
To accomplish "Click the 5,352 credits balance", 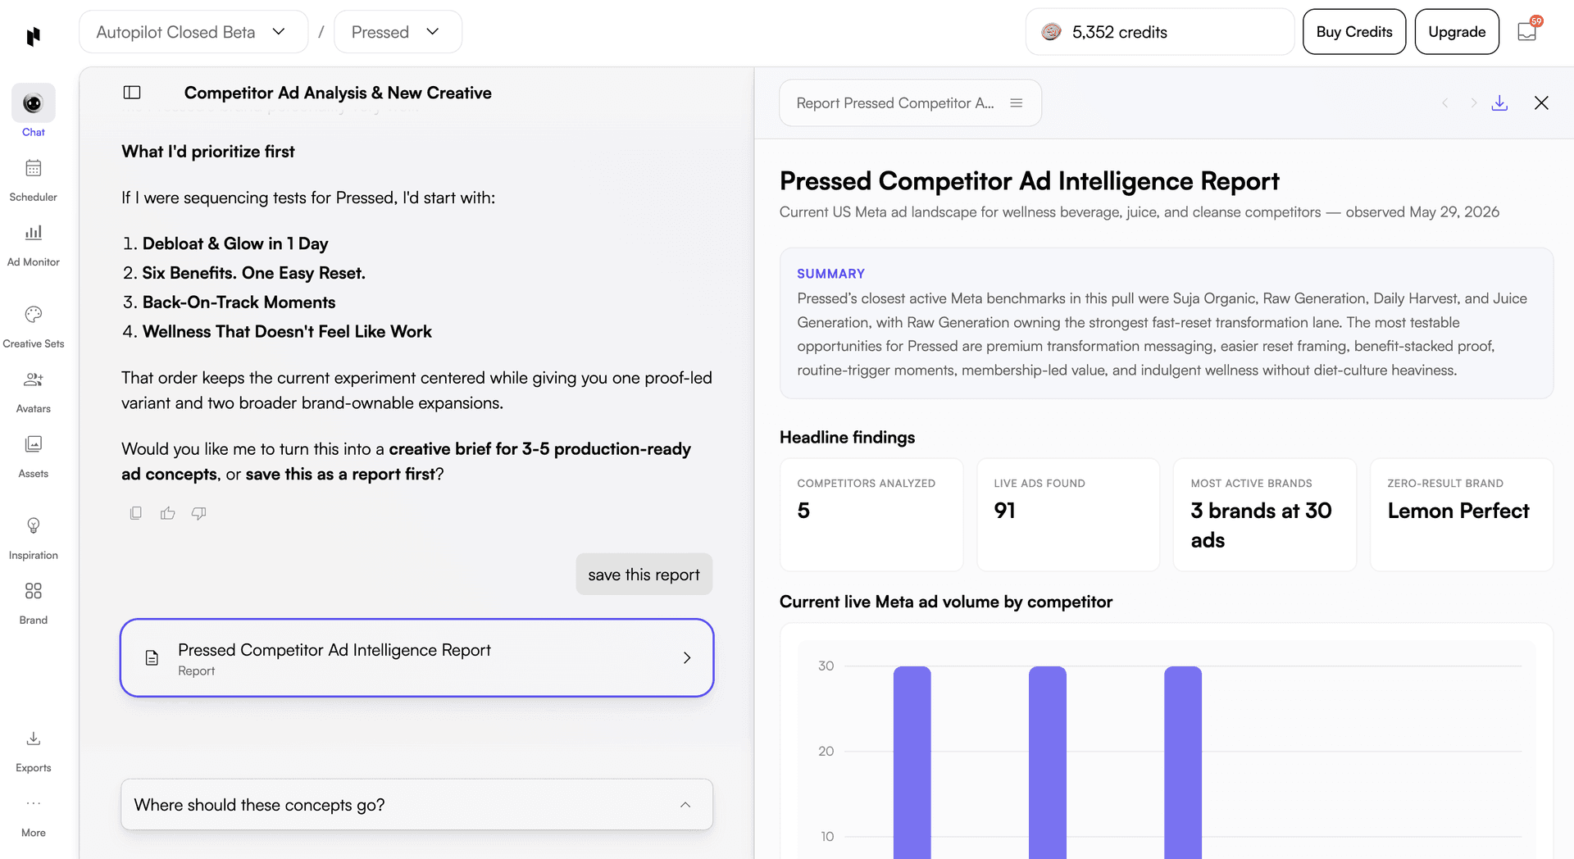I will (1159, 32).
